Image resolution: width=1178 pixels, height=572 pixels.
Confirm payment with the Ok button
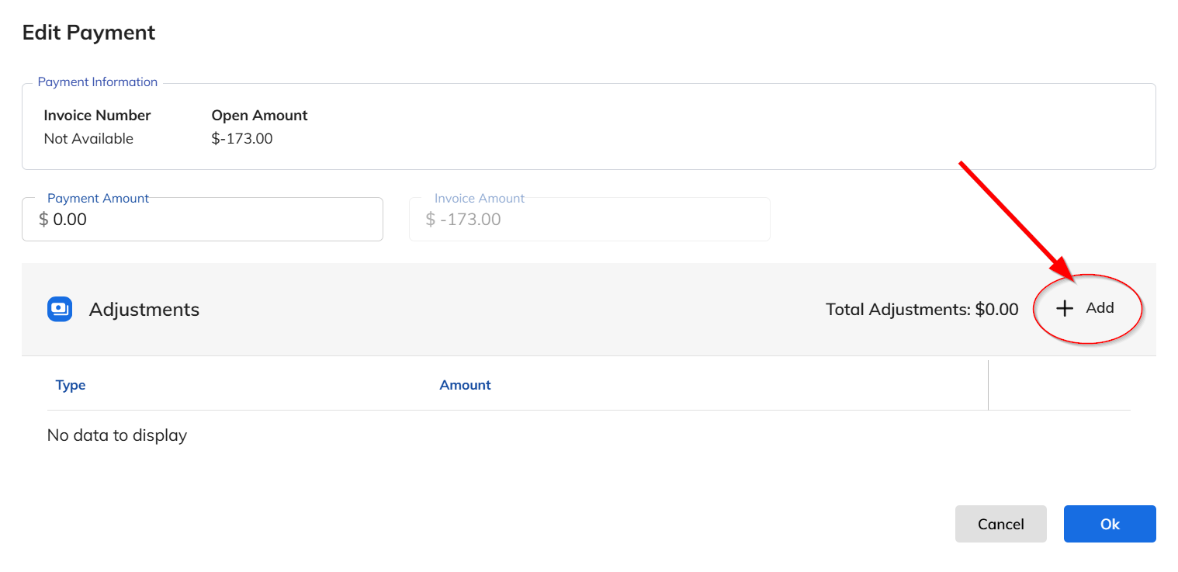click(x=1110, y=524)
